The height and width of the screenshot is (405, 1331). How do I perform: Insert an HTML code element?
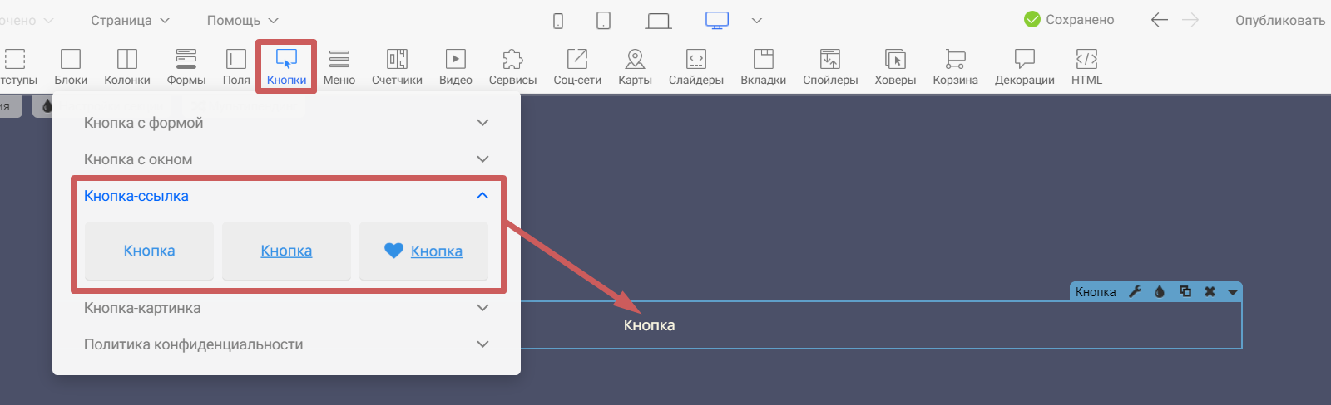pos(1086,66)
